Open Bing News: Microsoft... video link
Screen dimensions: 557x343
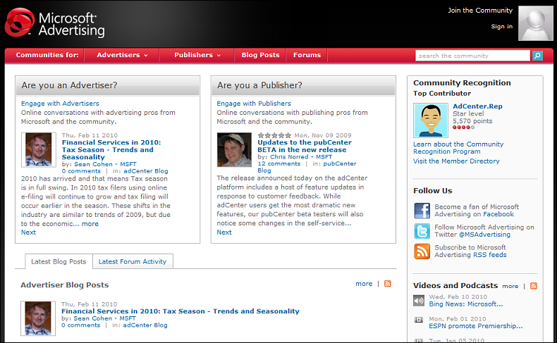[x=466, y=304]
